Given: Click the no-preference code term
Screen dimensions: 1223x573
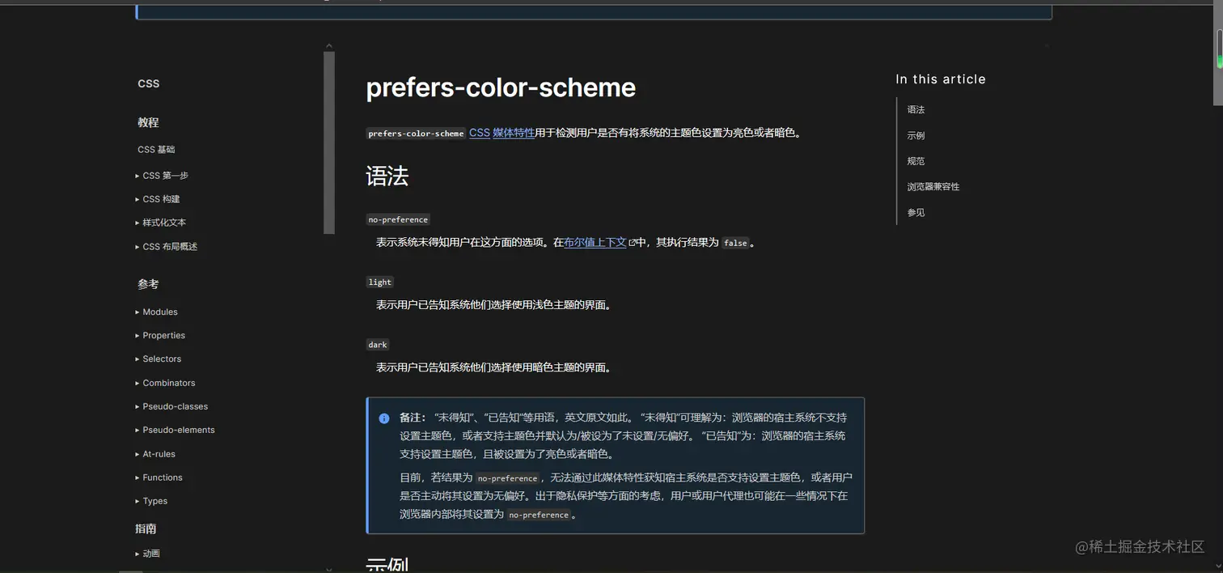Looking at the screenshot, I should [x=398, y=219].
